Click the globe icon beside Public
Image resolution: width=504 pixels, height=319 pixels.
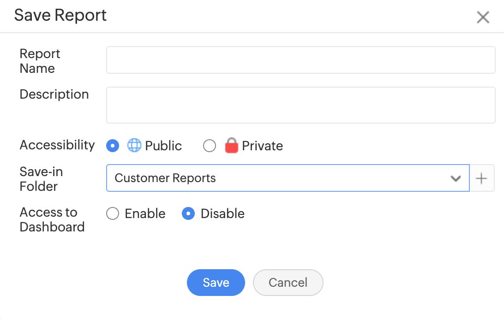(x=134, y=146)
